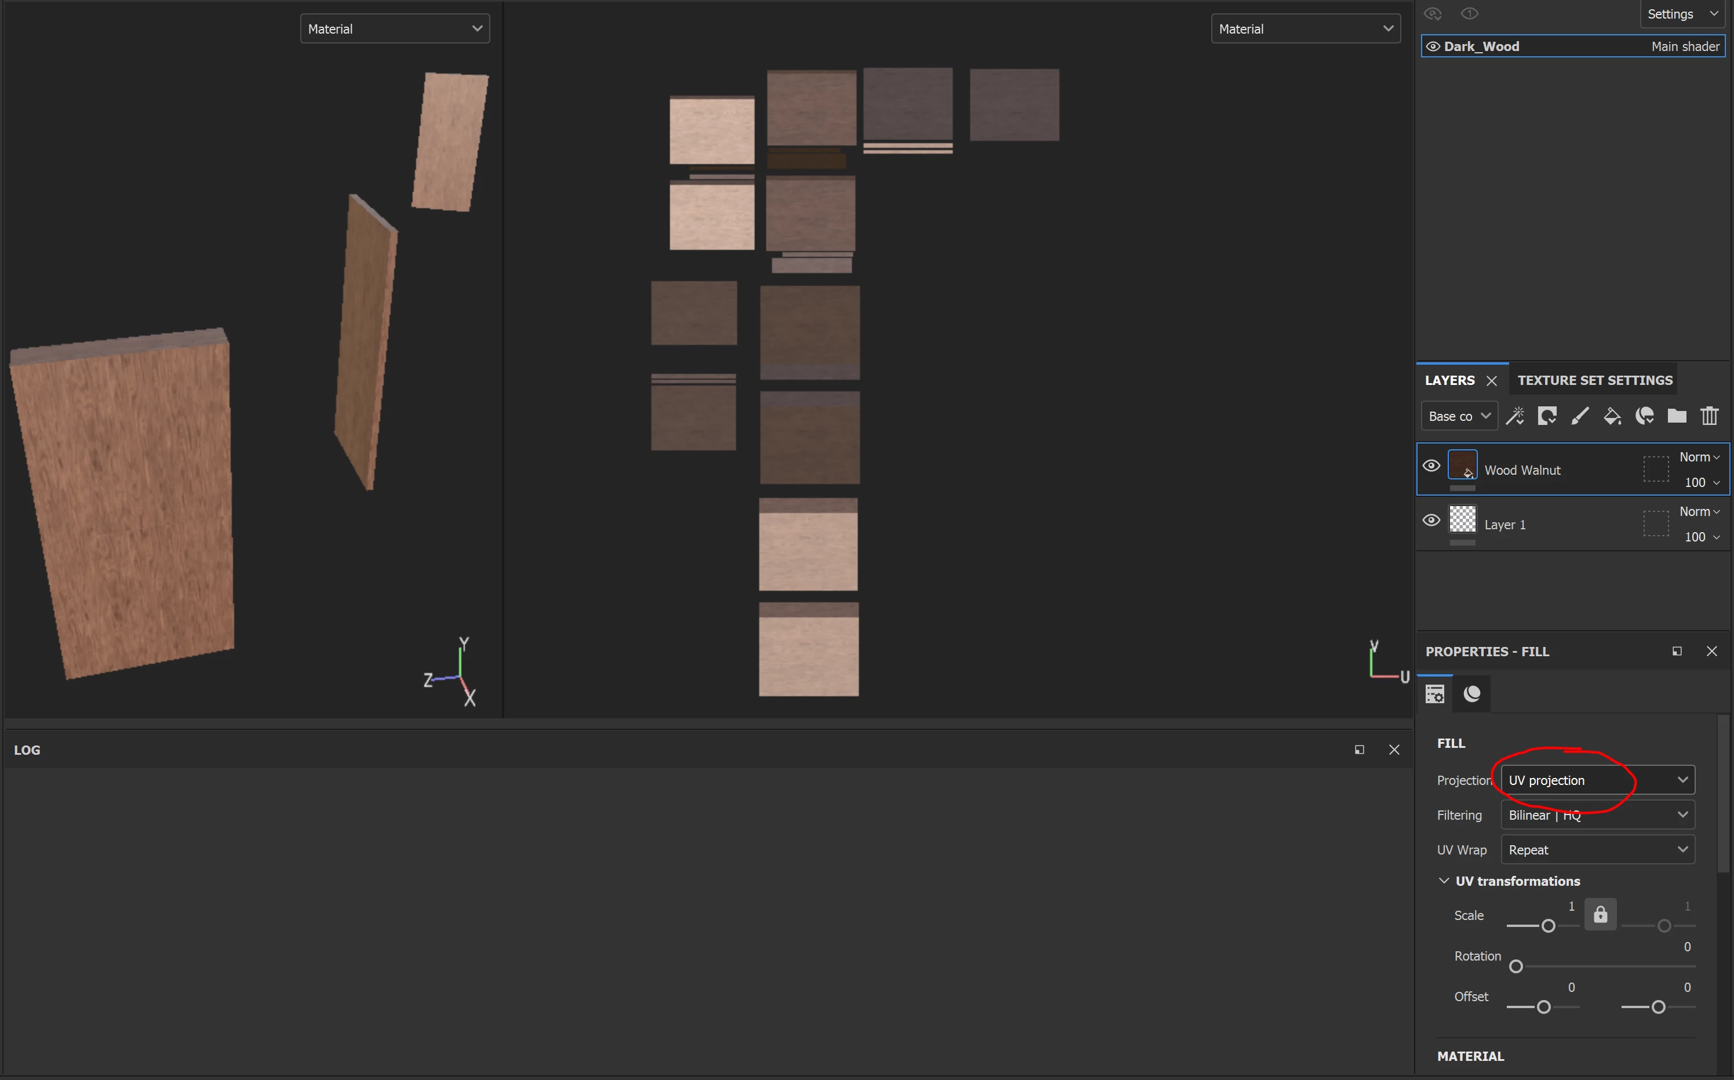The image size is (1734, 1080).
Task: Add a paint layer with brush icon
Action: coord(1580,416)
